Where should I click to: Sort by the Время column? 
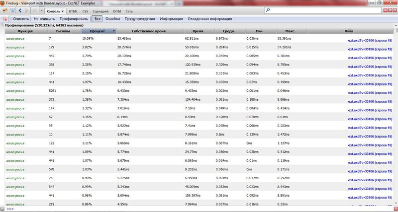click(x=199, y=31)
